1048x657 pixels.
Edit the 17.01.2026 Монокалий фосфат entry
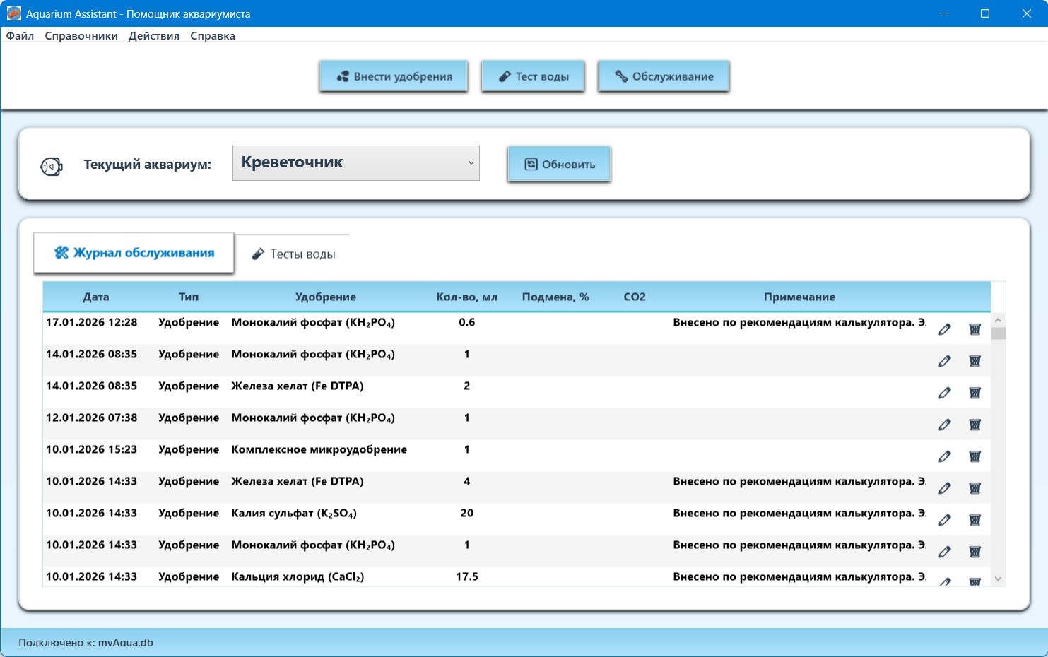pos(945,329)
